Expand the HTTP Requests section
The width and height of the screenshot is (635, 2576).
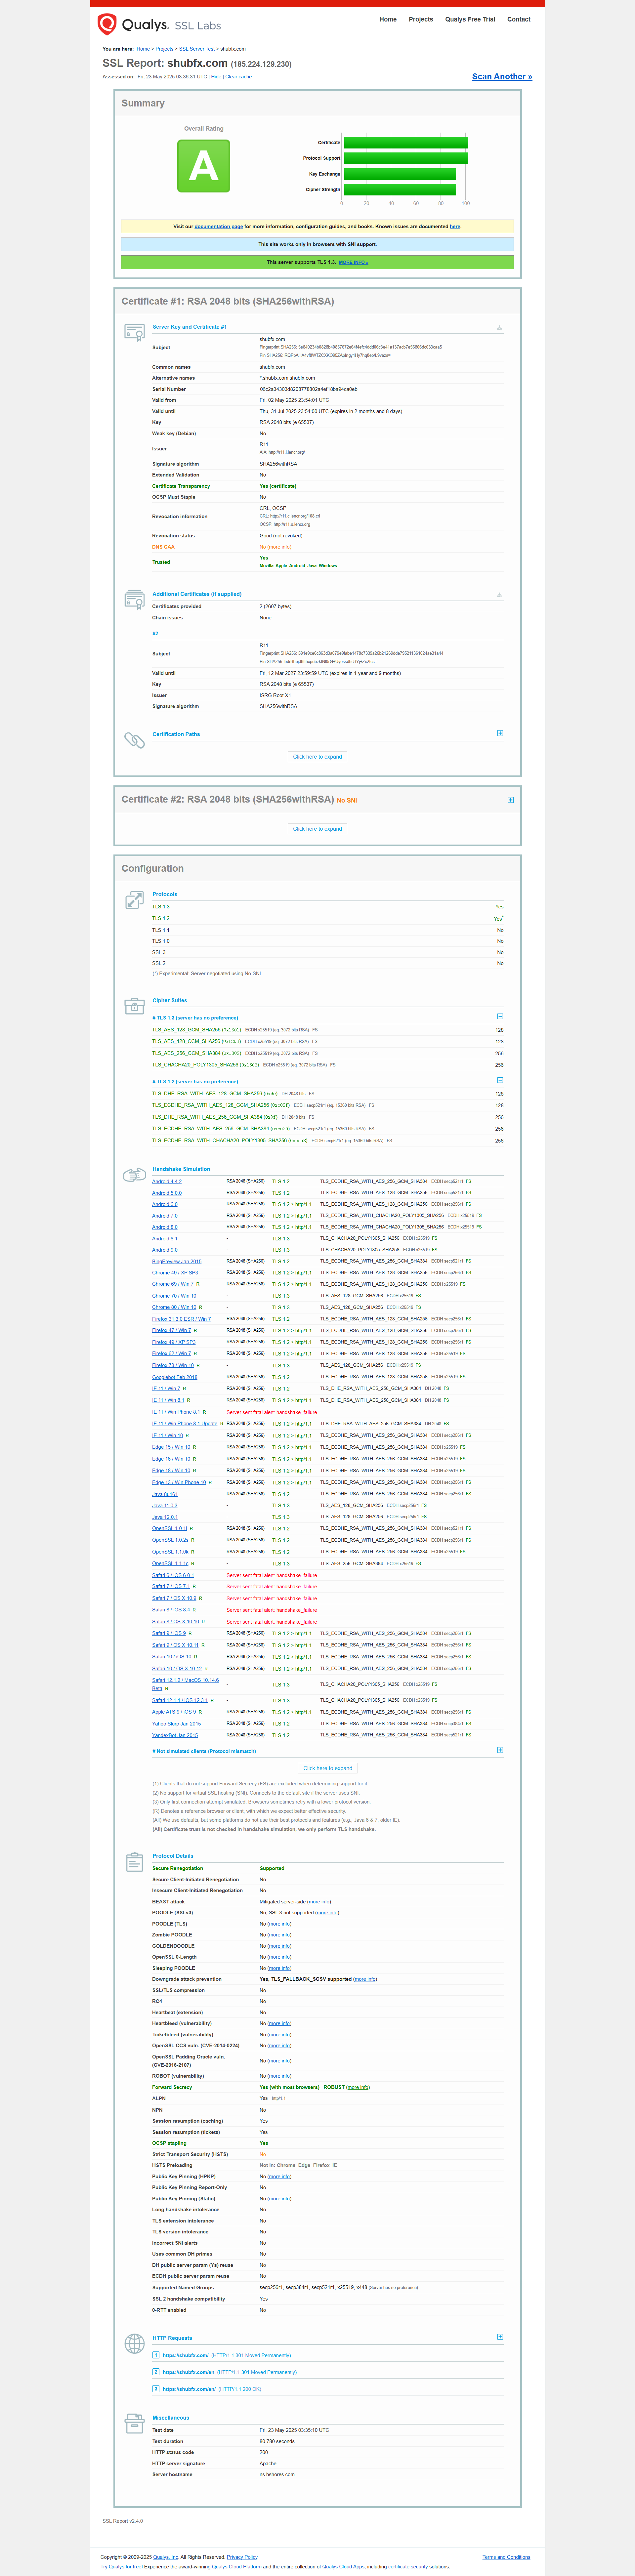click(500, 2337)
